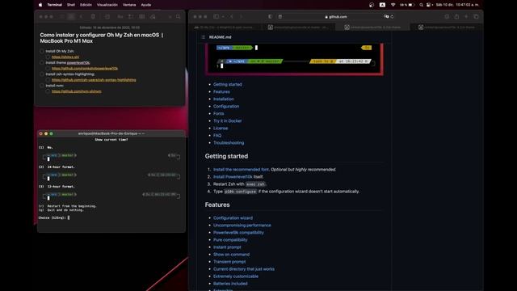This screenshot has height=291, width=517.
Task: Switch to second Safari tab
Action: [x=299, y=27]
